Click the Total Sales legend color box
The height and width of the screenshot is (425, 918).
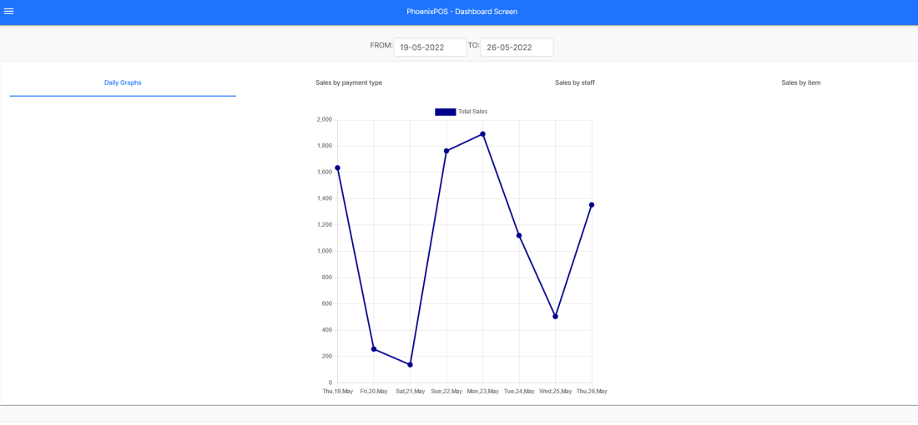point(445,112)
